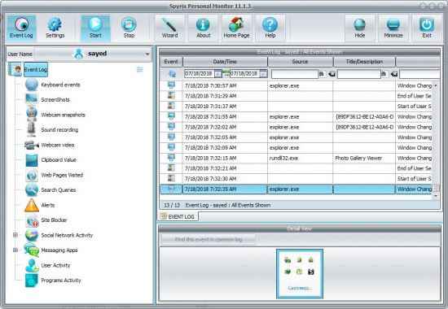Start monitoring with the Start button
448x309 pixels.
click(x=95, y=28)
